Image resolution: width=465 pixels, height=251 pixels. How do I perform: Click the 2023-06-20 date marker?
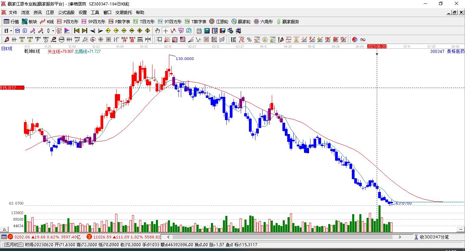376,46
